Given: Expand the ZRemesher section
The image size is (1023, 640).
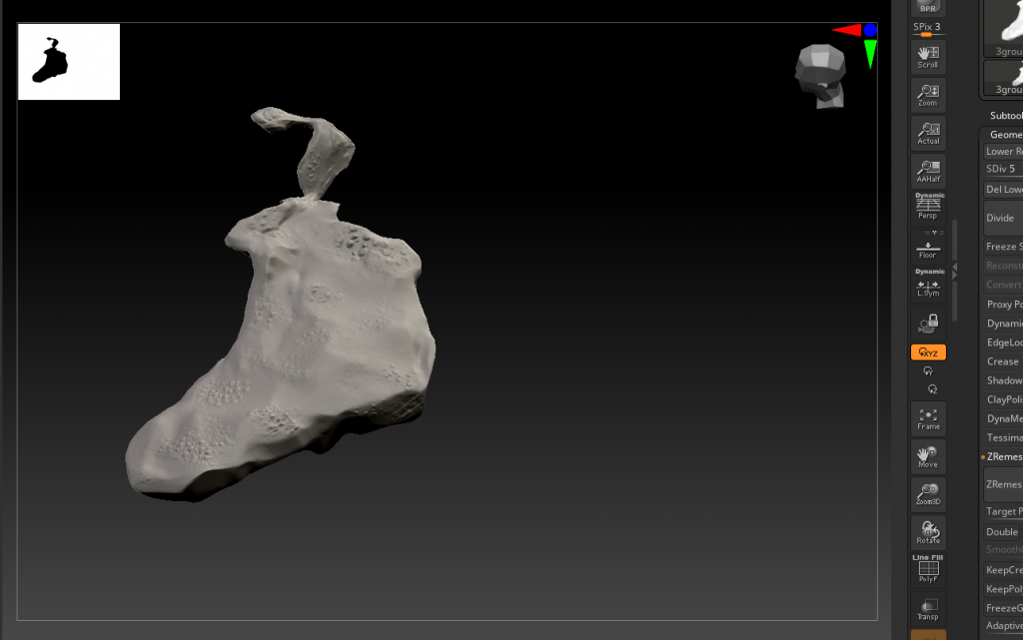Looking at the screenshot, I should pos(1003,456).
